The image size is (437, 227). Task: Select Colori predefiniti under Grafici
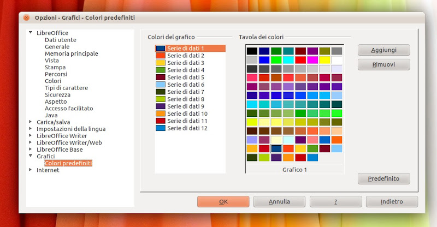pyautogui.click(x=68, y=163)
